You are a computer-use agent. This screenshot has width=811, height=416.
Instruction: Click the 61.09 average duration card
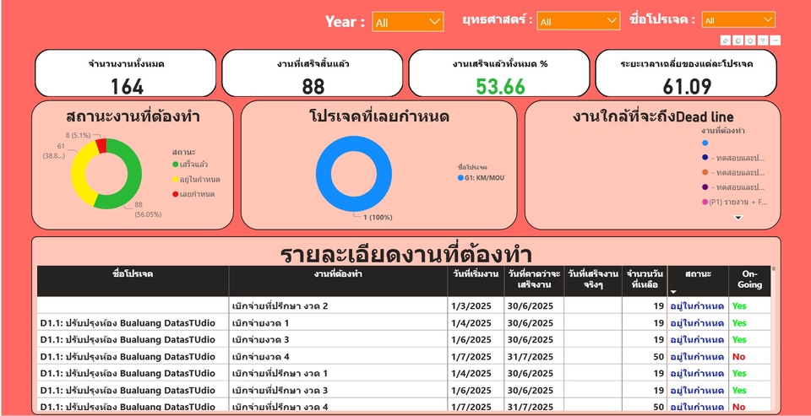686,73
